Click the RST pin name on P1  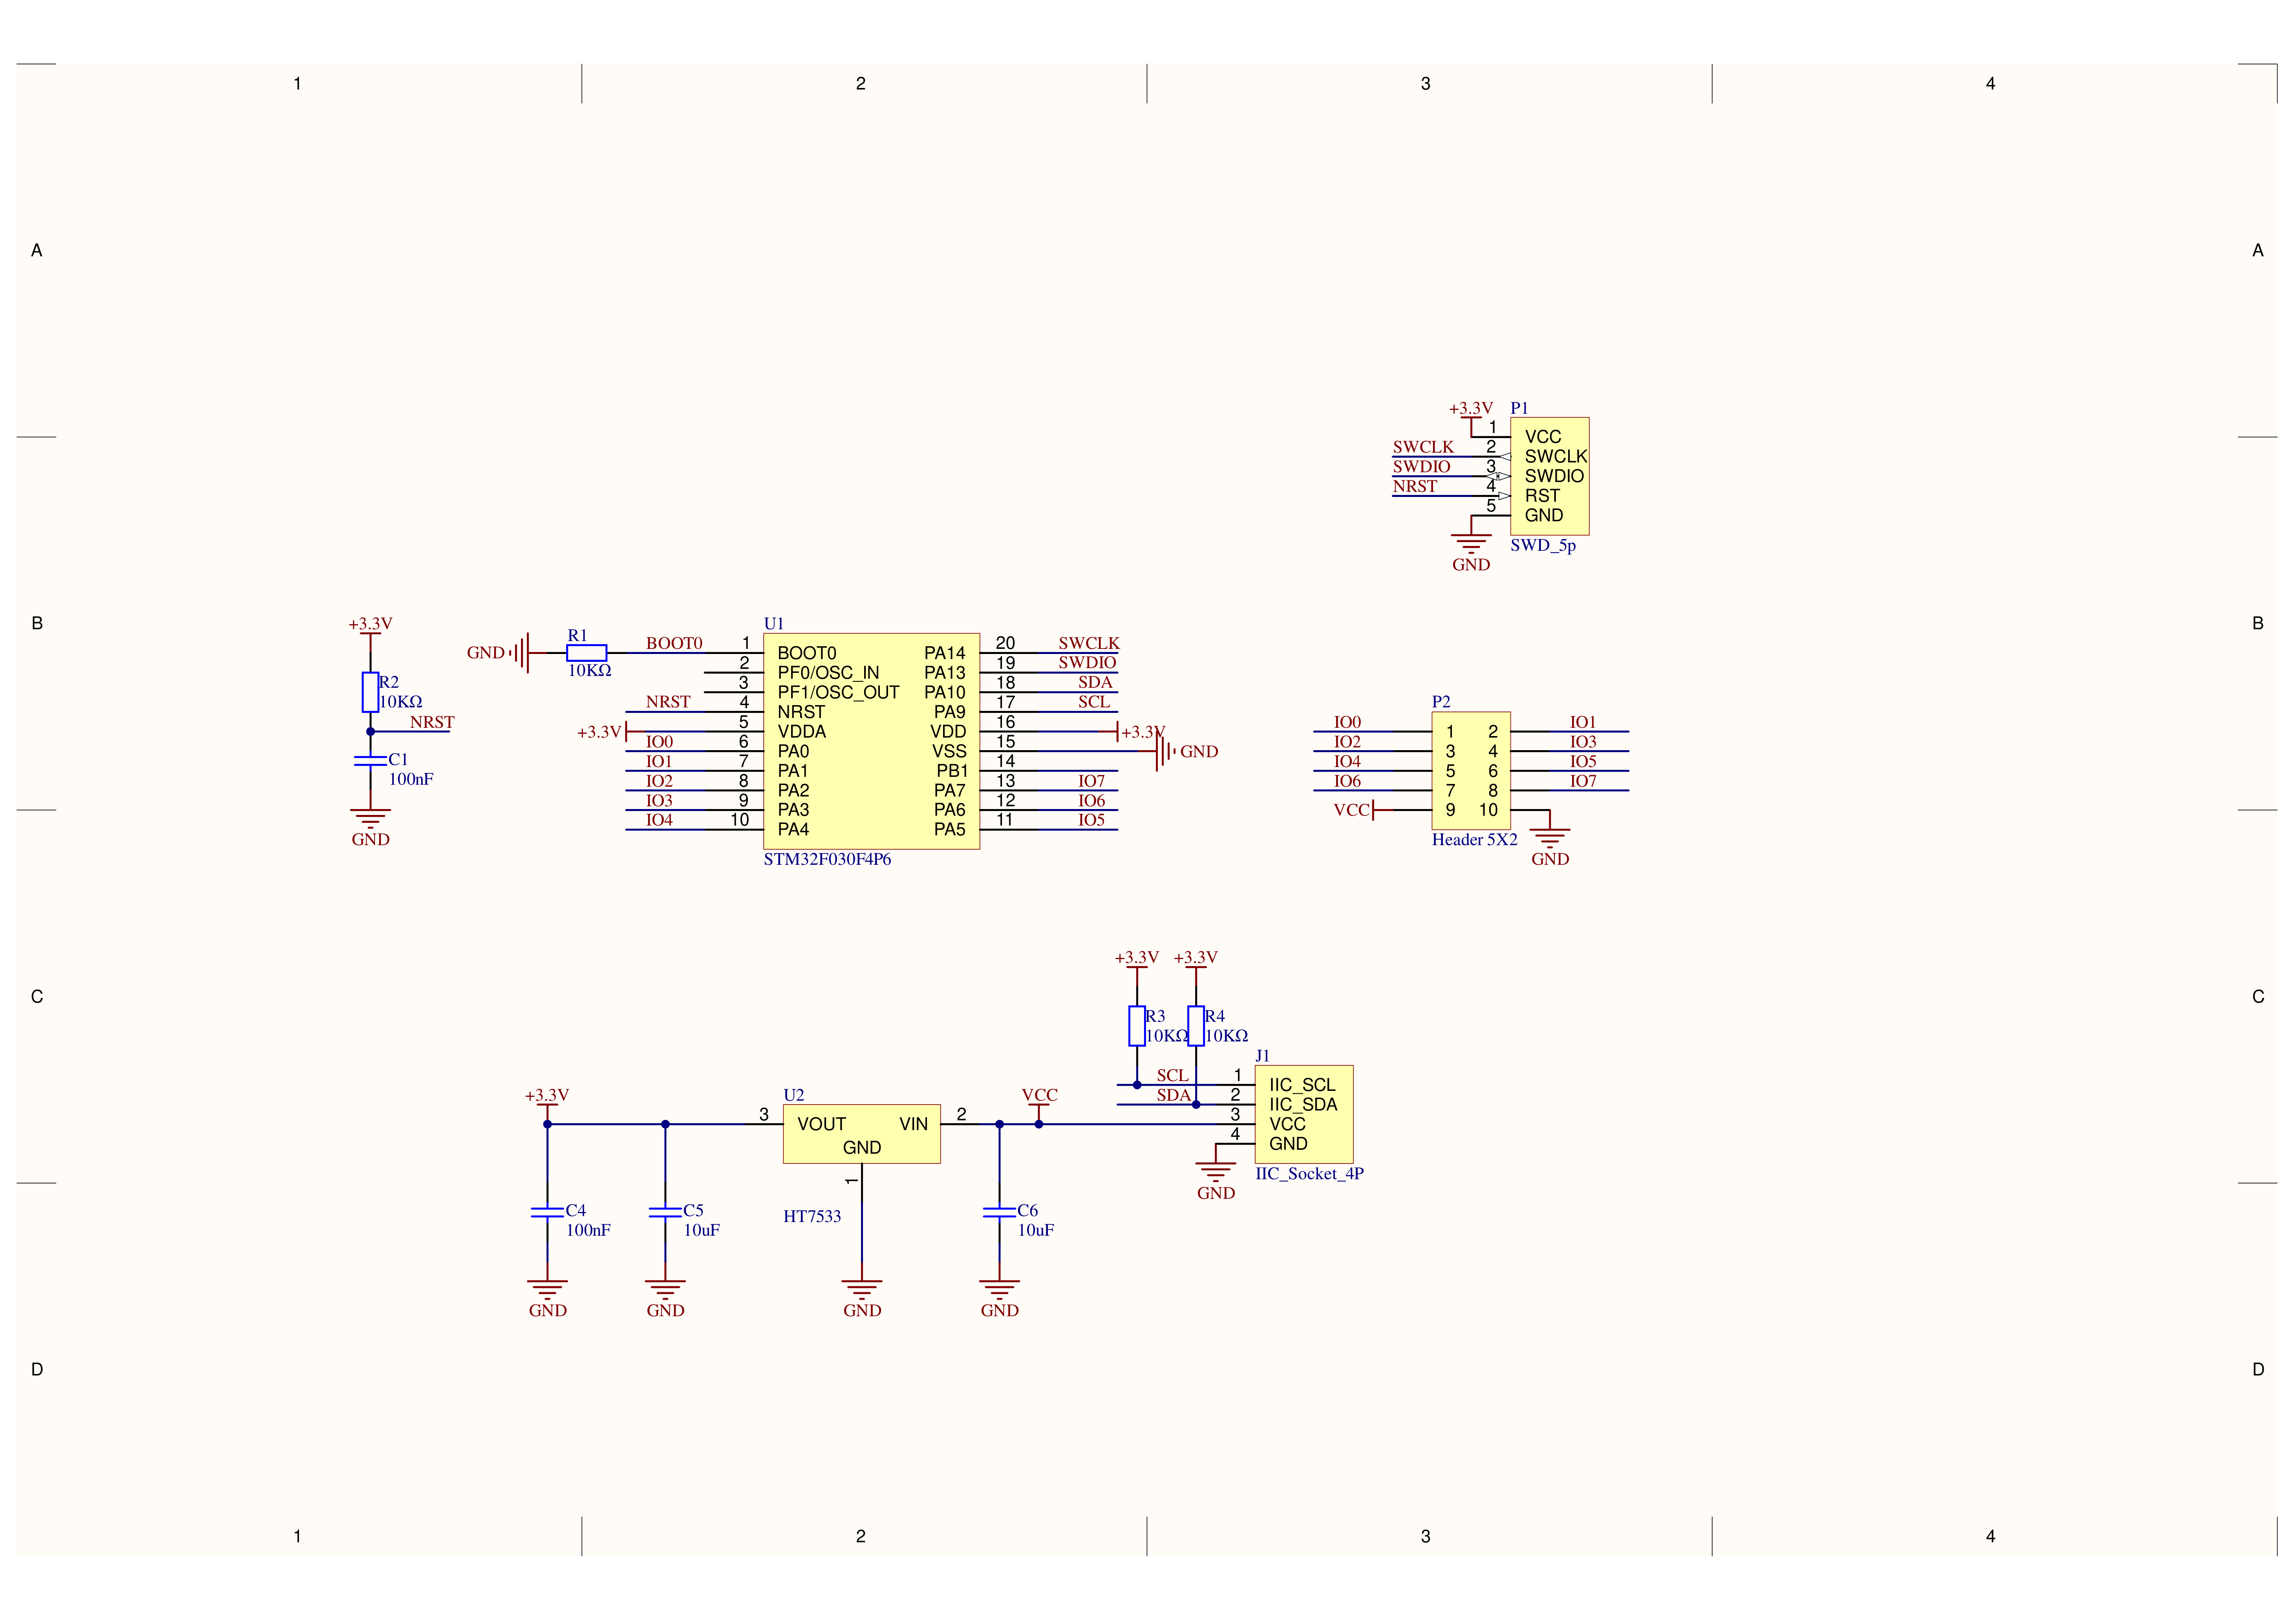coord(1542,496)
